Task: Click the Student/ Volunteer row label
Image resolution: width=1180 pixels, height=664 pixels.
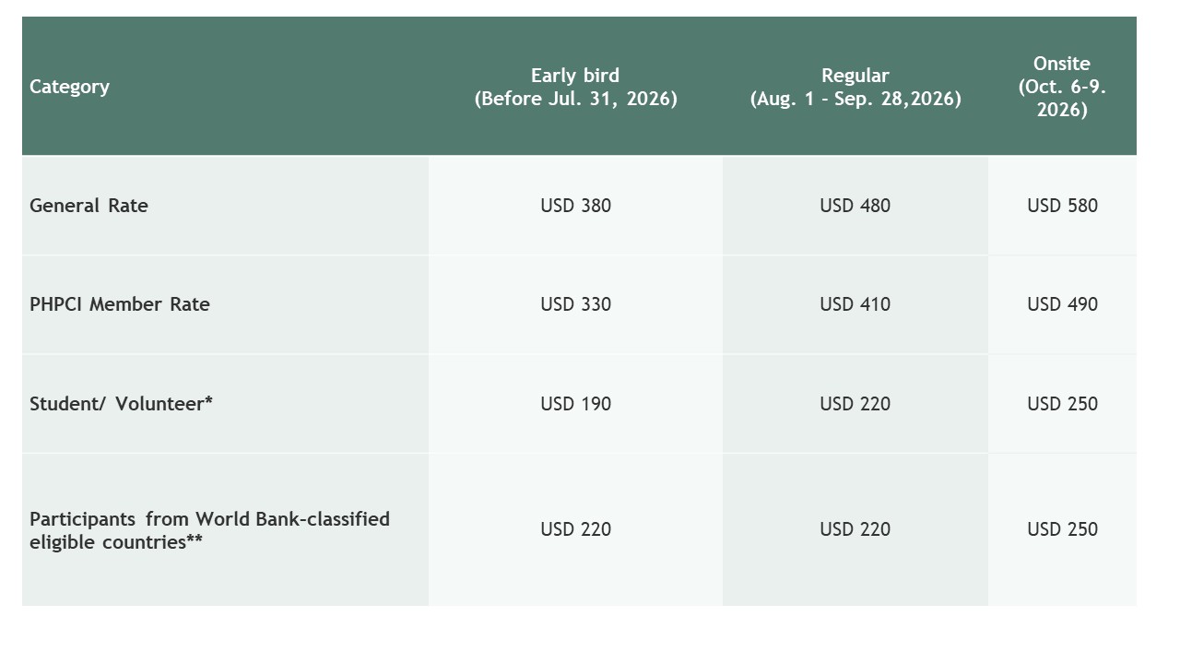Action: [121, 404]
